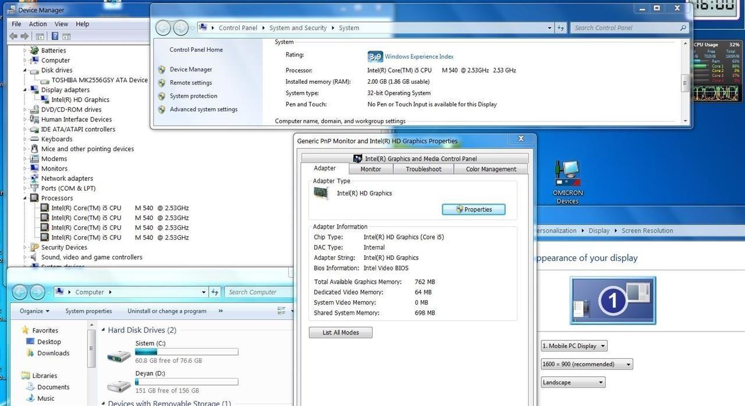Open the Action menu in Device Manager

(x=38, y=24)
